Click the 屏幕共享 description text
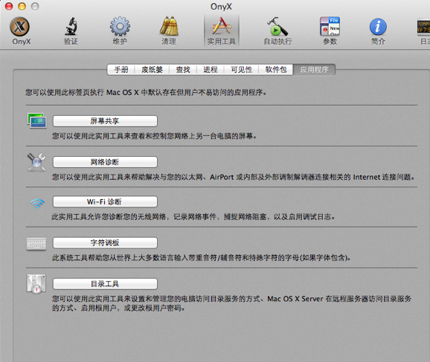 155,136
